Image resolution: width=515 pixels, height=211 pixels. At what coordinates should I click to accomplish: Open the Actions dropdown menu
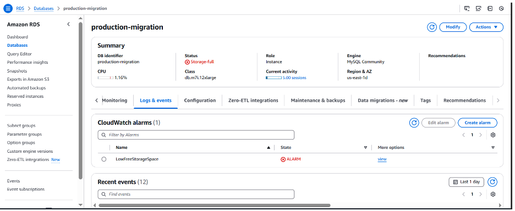pyautogui.click(x=486, y=27)
